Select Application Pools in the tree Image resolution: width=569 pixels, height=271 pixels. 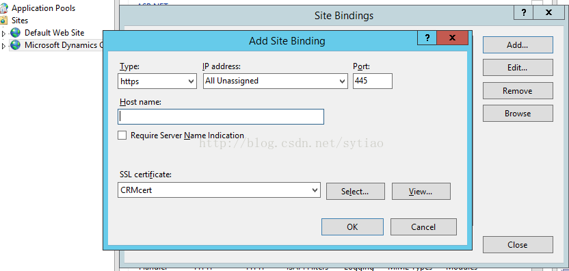coord(44,8)
